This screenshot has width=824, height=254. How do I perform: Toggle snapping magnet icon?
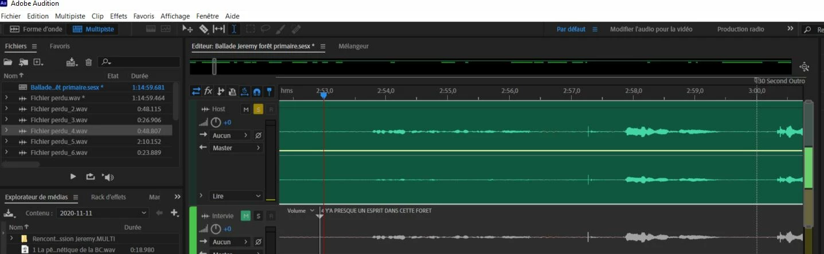(x=256, y=91)
